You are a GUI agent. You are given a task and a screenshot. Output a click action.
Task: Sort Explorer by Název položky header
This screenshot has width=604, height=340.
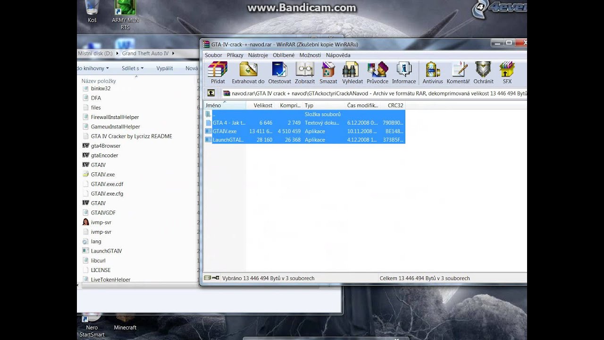[99, 81]
